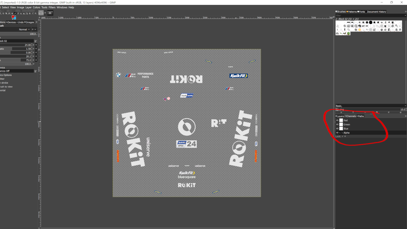The image size is (407, 229).
Task: Open the View menu
Action: 13,7
